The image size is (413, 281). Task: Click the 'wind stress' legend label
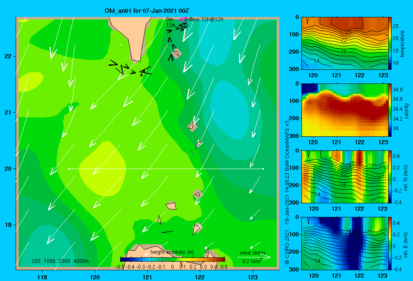252,252
